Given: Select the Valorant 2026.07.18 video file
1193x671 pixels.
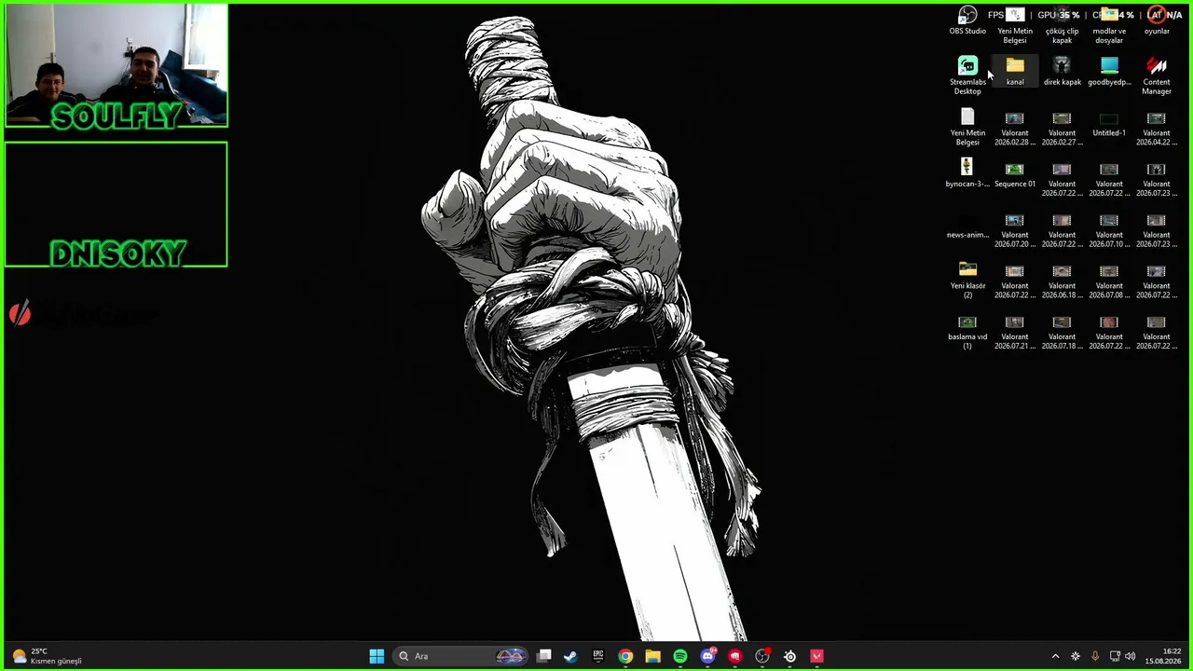Looking at the screenshot, I should 1062,332.
